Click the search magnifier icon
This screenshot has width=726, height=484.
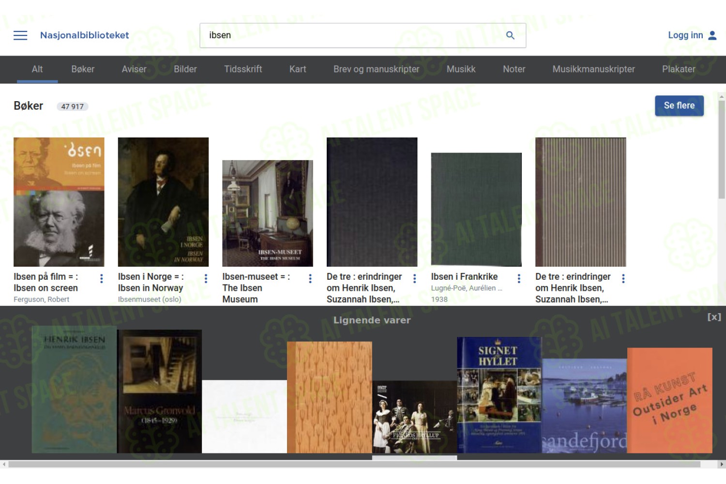pos(510,35)
